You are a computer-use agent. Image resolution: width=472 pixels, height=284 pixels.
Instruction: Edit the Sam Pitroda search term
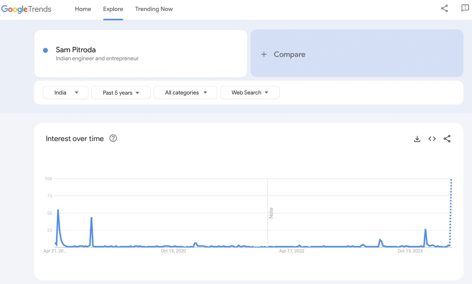coord(76,50)
